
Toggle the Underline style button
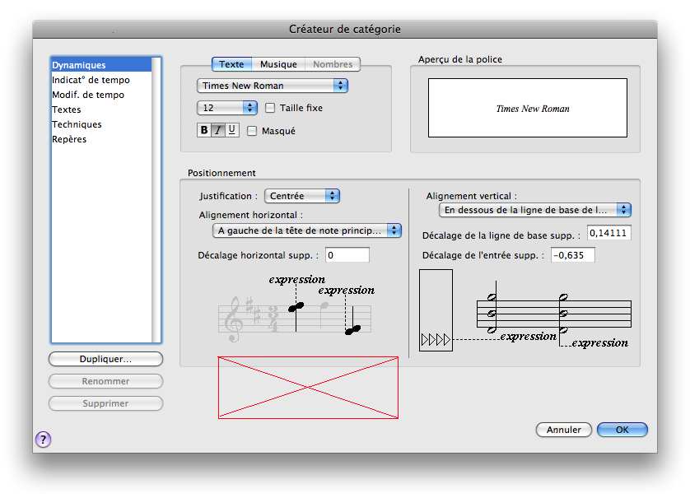pos(231,130)
